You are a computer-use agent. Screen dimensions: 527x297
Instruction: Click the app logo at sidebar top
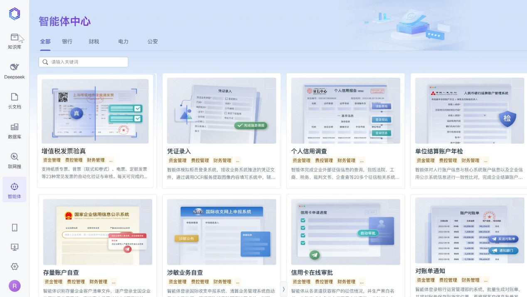coord(14,13)
